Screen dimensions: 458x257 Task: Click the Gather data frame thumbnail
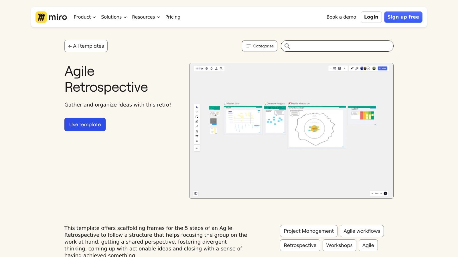pos(243,120)
